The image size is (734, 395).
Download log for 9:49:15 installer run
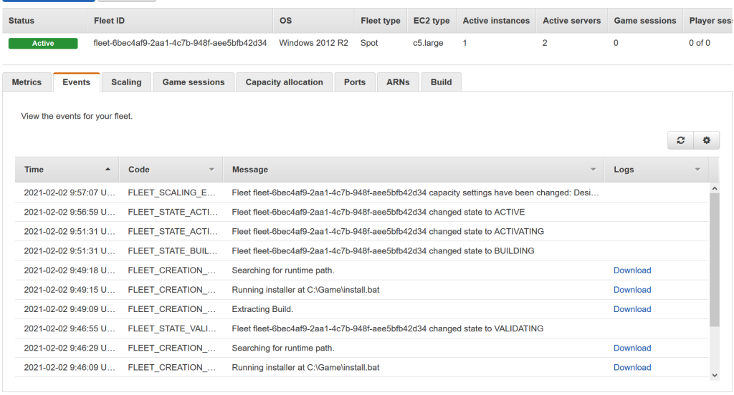[631, 290]
